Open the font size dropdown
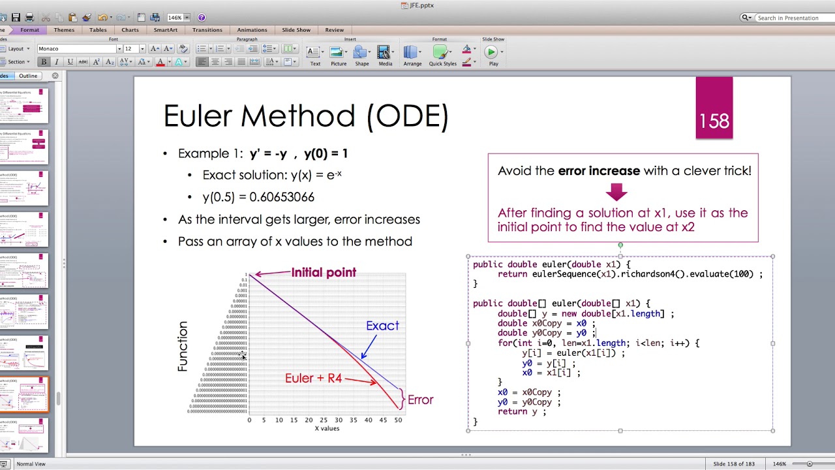835x470 pixels. tap(142, 49)
